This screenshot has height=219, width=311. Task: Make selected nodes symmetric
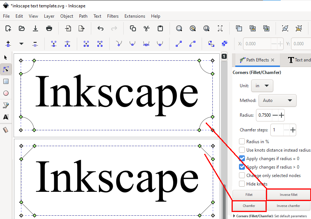coord(146,44)
